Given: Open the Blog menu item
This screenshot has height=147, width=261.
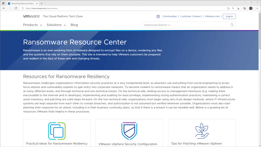Looking at the screenshot, I should pyautogui.click(x=74, y=25).
